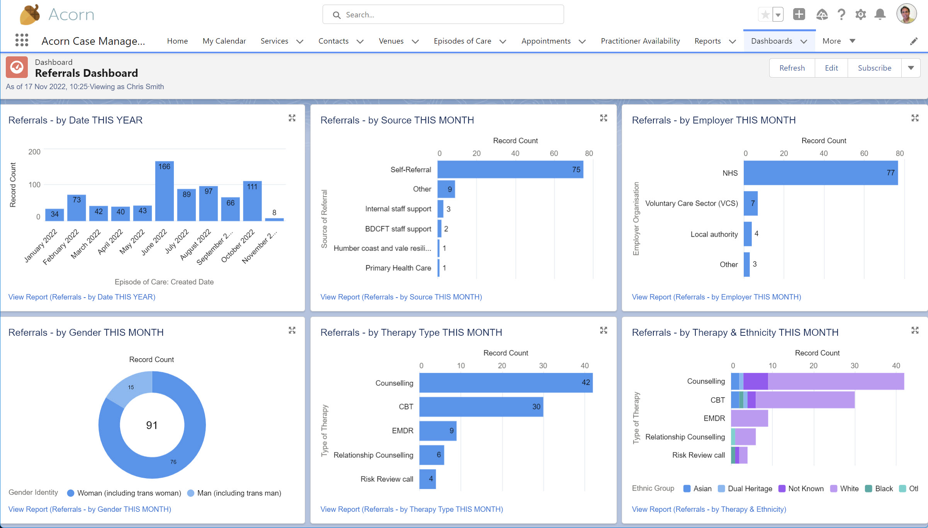
Task: Go to the Practitioner Availability tab
Action: click(x=640, y=41)
